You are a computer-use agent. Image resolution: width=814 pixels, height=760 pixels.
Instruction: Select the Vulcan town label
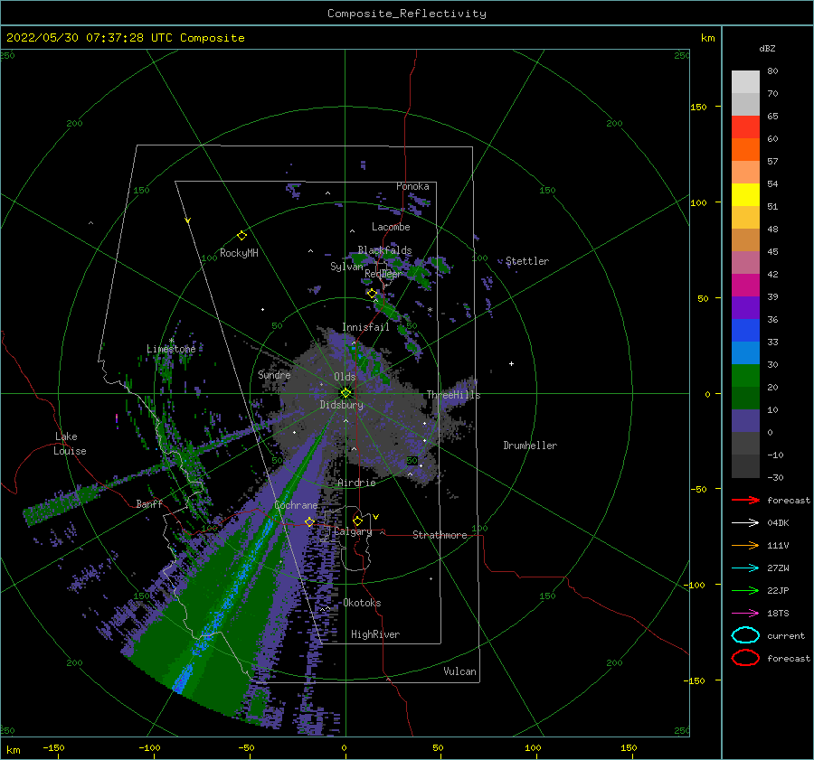click(459, 671)
